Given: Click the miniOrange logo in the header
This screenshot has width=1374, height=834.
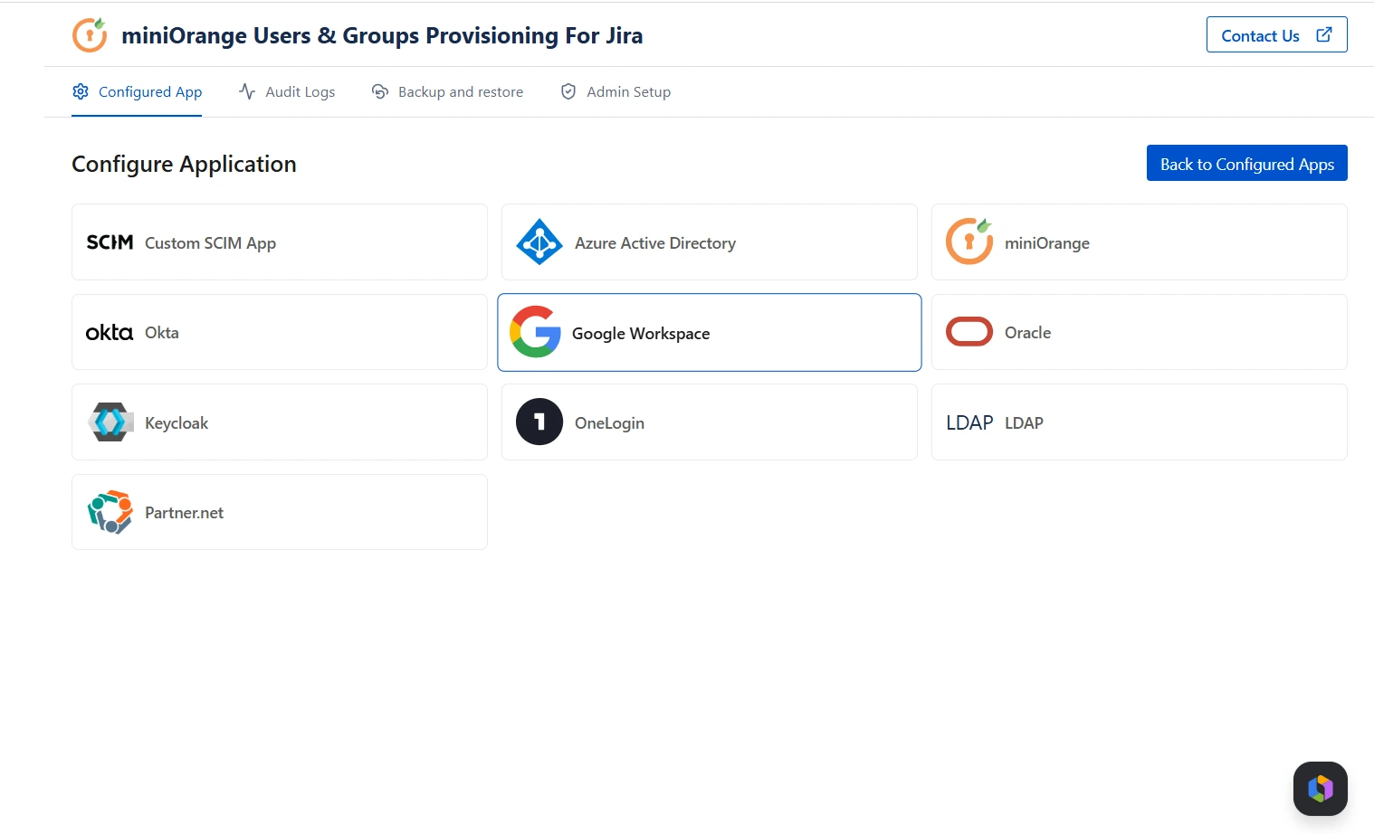Looking at the screenshot, I should 90,35.
